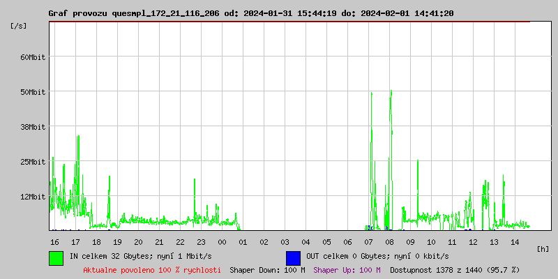Click the '[h]' hour unit label
Image resolution: width=558 pixels, height=279 pixels.
[543, 249]
